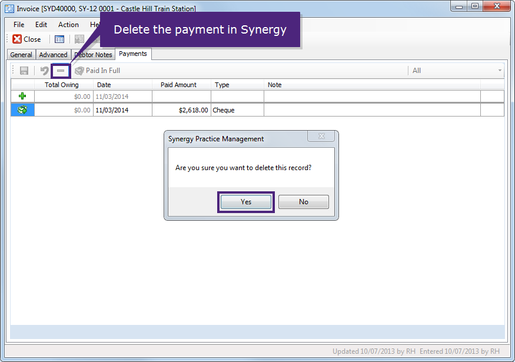Click the table grid icon beside Close
The width and height of the screenshot is (515, 362).
click(x=58, y=39)
